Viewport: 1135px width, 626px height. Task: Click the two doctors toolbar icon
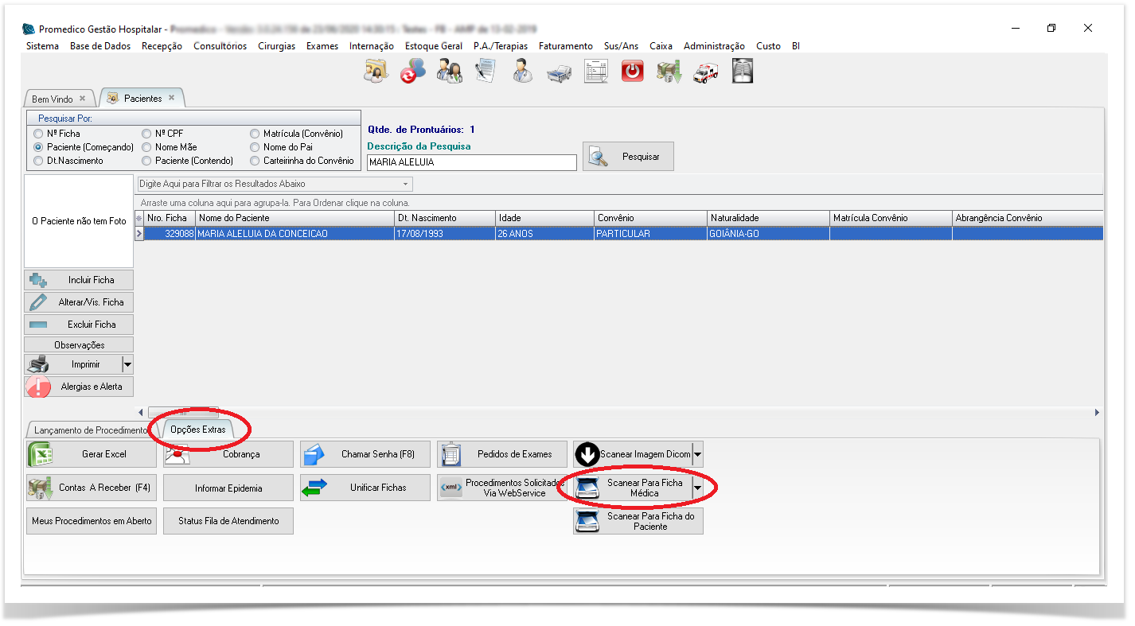449,72
